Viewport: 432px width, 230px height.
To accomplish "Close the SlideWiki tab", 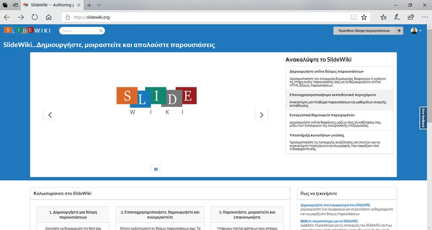I will coord(78,5).
